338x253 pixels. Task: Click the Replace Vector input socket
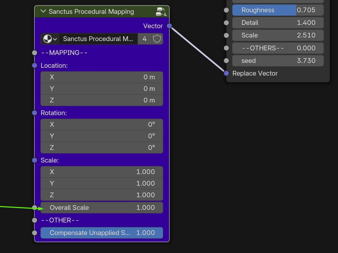pos(226,73)
